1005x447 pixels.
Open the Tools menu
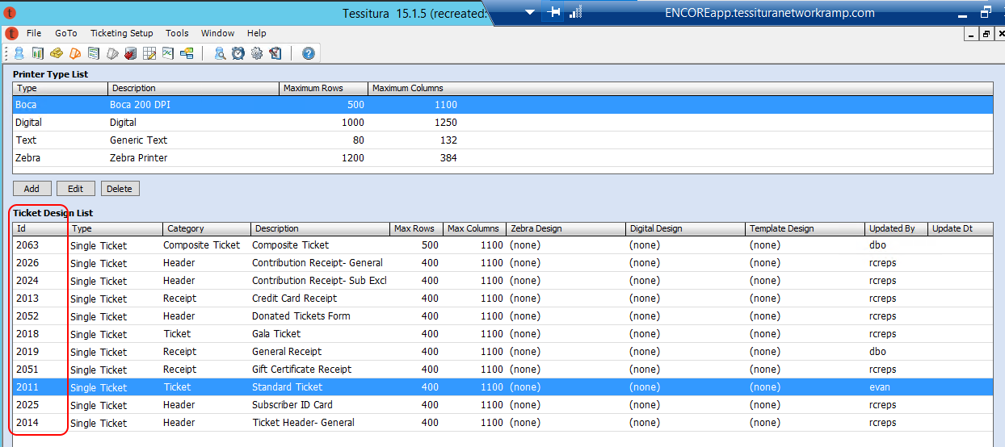pos(177,33)
